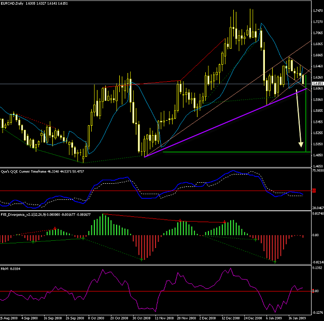This screenshot has height=321, width=324.
Task: Click the 1.4650 price axis label
Action: point(318,166)
